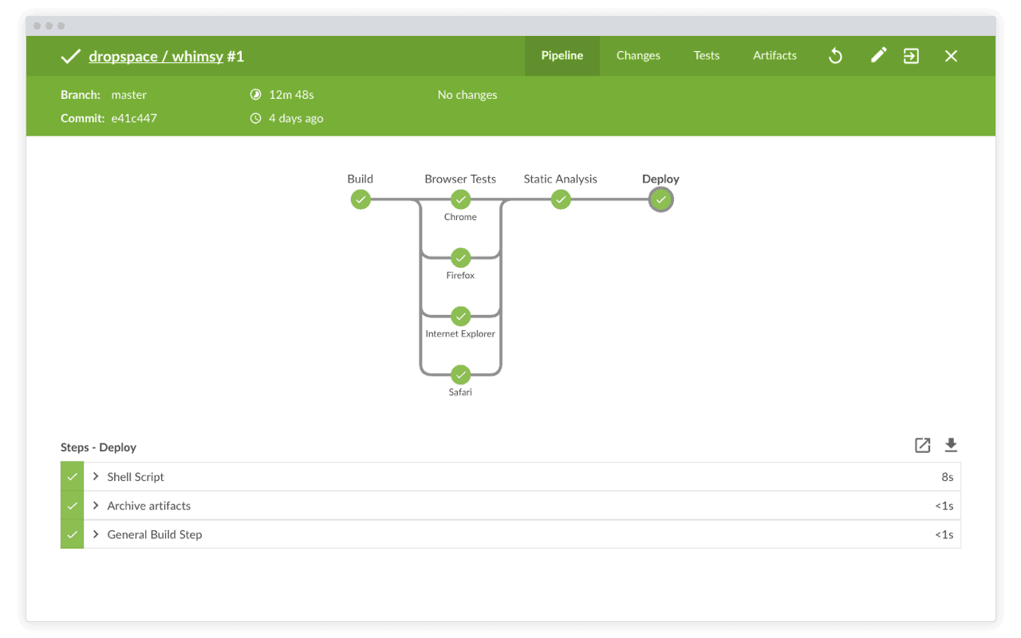This screenshot has width=1021, height=638.
Task: Select the Build stage node
Action: (361, 199)
